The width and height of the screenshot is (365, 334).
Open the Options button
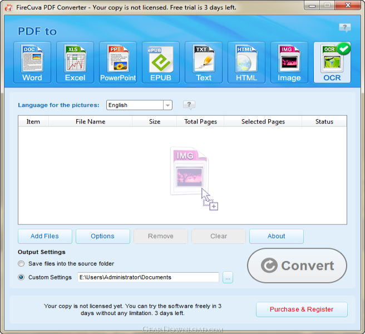tap(102, 236)
